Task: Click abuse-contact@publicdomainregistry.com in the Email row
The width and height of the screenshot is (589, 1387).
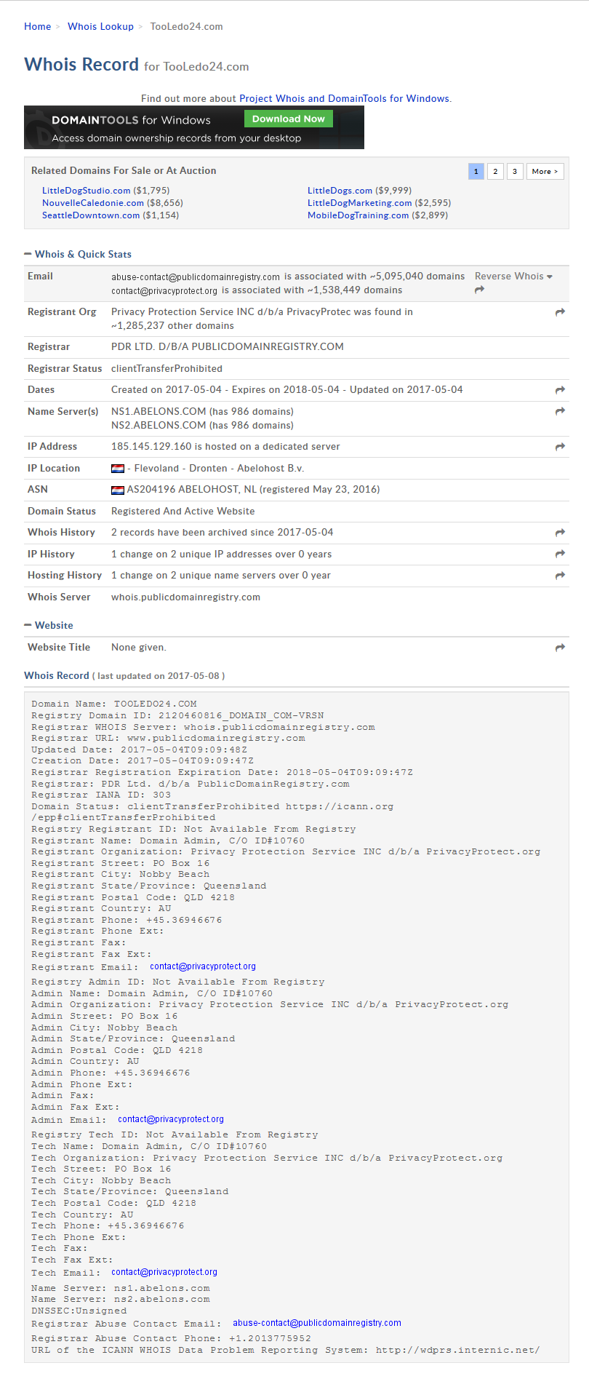Action: 196,277
